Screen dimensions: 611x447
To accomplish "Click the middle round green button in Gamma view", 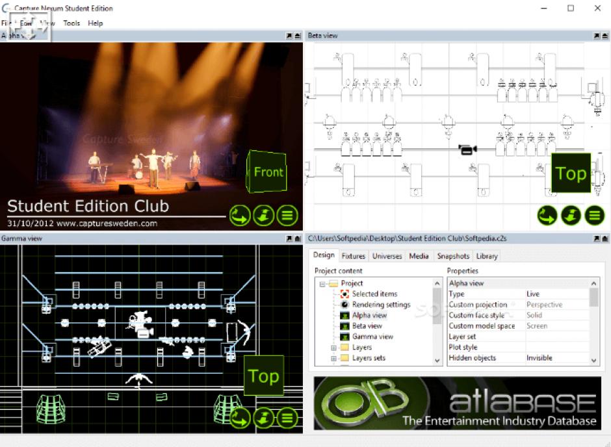I will coord(264,418).
